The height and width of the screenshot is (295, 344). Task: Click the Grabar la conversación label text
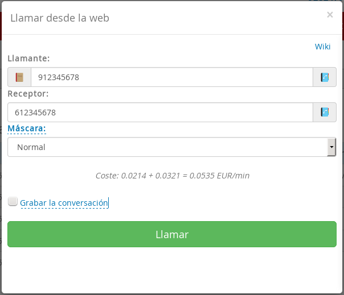point(64,203)
